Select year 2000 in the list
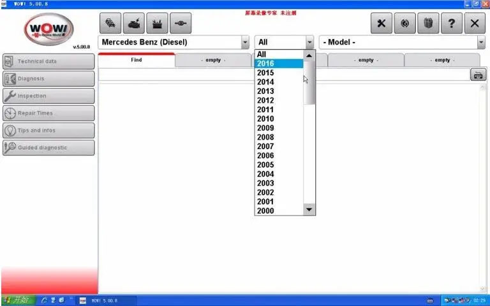The width and height of the screenshot is (490, 306). point(279,211)
